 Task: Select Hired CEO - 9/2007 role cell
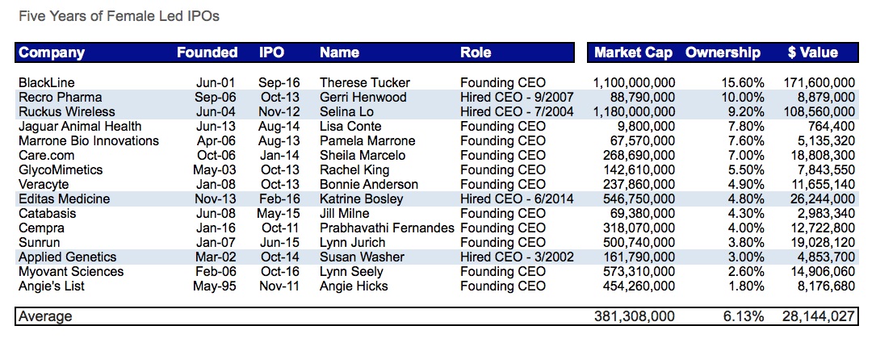tap(517, 97)
